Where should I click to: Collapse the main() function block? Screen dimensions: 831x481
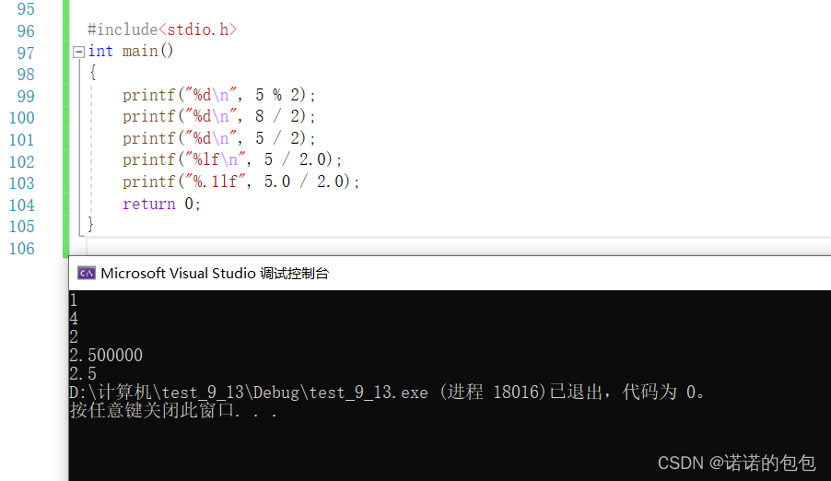coord(78,52)
